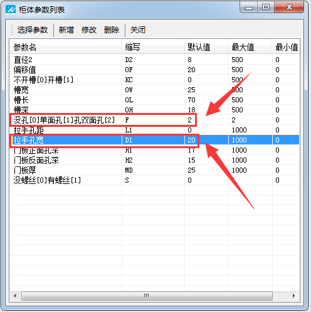The image size is (311, 312).
Task: Click the horizontal scrollbar left arrow
Action: (15, 296)
